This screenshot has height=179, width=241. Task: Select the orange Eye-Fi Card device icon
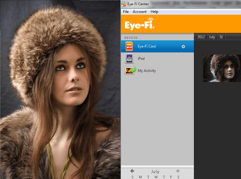click(129, 47)
